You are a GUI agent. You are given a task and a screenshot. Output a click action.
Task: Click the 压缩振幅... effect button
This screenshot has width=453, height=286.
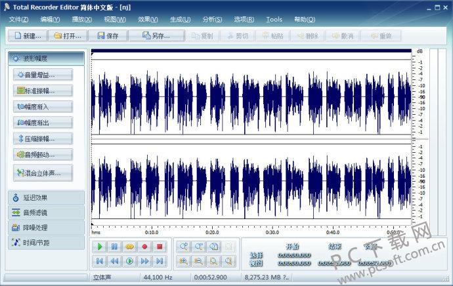[43, 139]
